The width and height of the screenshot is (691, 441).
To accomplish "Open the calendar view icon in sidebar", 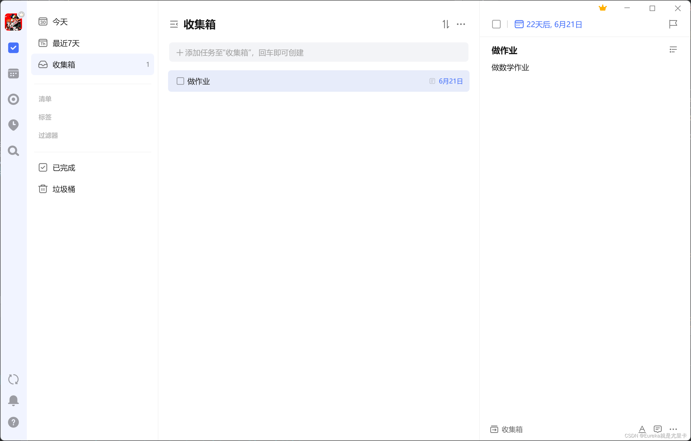I will pyautogui.click(x=13, y=74).
